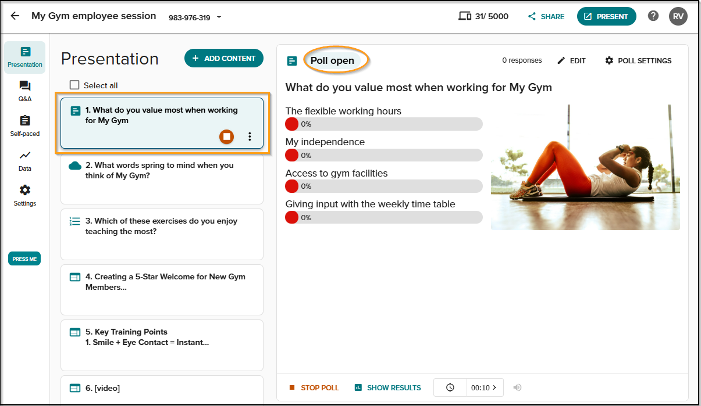The image size is (701, 406).
Task: Click the devices participant count icon
Action: 464,16
